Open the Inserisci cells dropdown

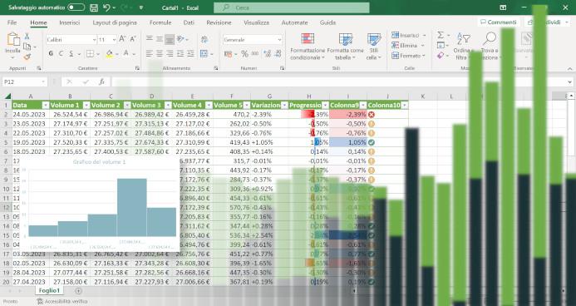pos(408,35)
